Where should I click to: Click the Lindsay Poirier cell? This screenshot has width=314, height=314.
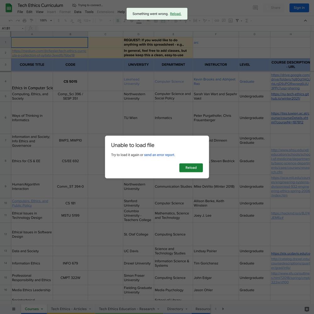(216, 251)
